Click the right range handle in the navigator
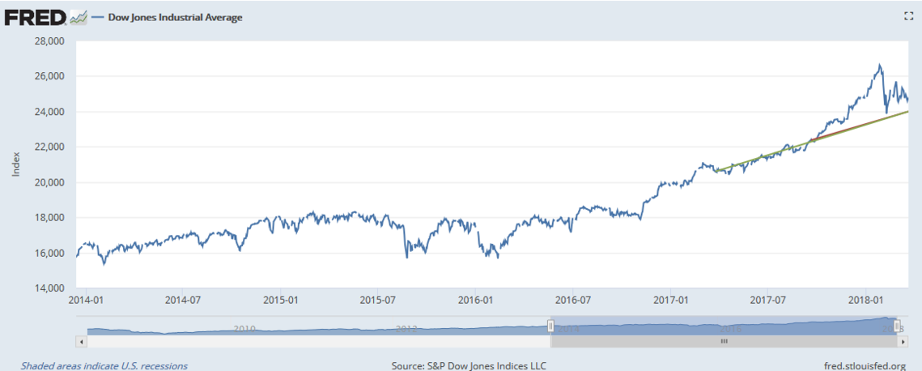Screen dimensions: 922x371 [x=898, y=326]
